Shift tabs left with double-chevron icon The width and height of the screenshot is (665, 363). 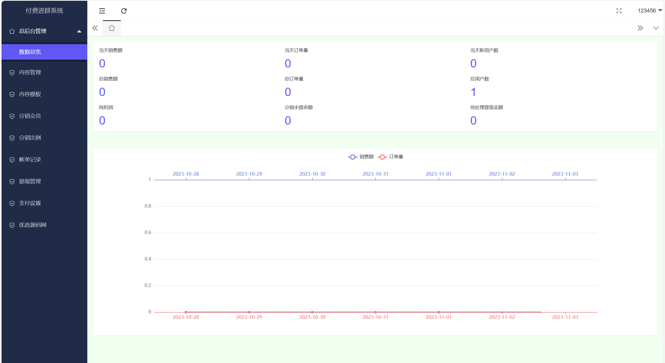[x=95, y=28]
